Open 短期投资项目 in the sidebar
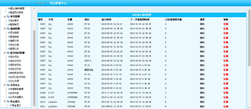This screenshot has height=109, width=251. pos(17,73)
